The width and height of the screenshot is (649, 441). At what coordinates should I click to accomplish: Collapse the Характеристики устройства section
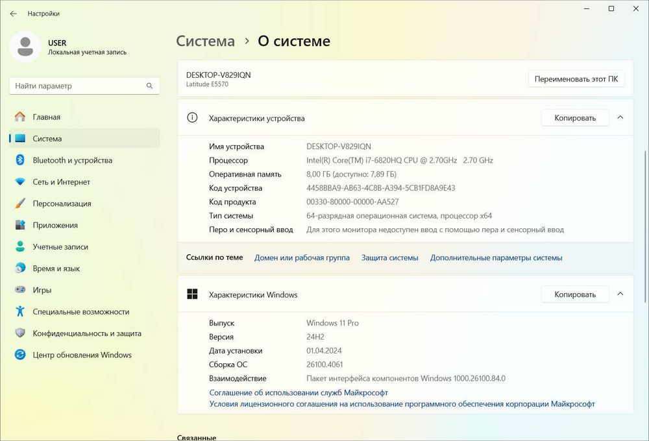(620, 117)
